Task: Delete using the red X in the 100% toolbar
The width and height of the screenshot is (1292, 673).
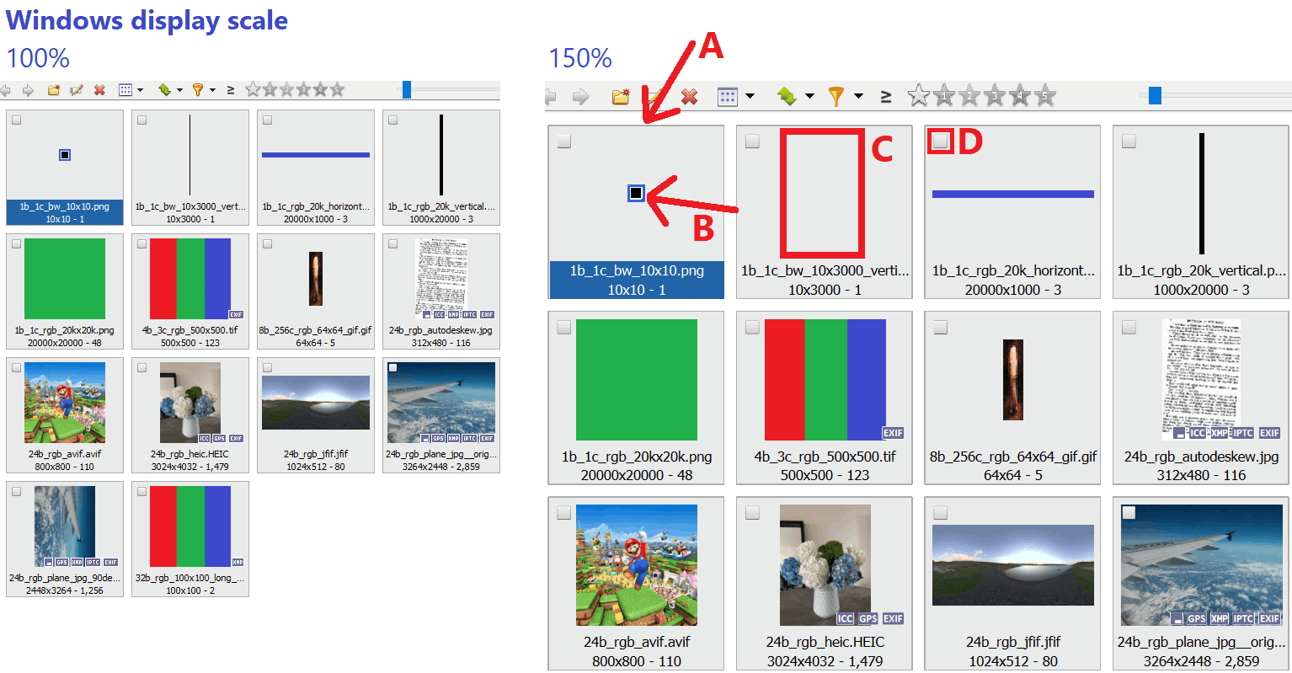Action: [x=99, y=90]
